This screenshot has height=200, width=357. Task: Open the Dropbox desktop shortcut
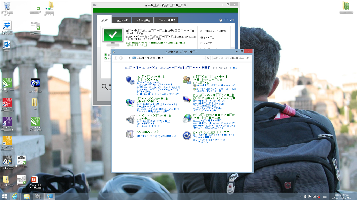click(7, 25)
